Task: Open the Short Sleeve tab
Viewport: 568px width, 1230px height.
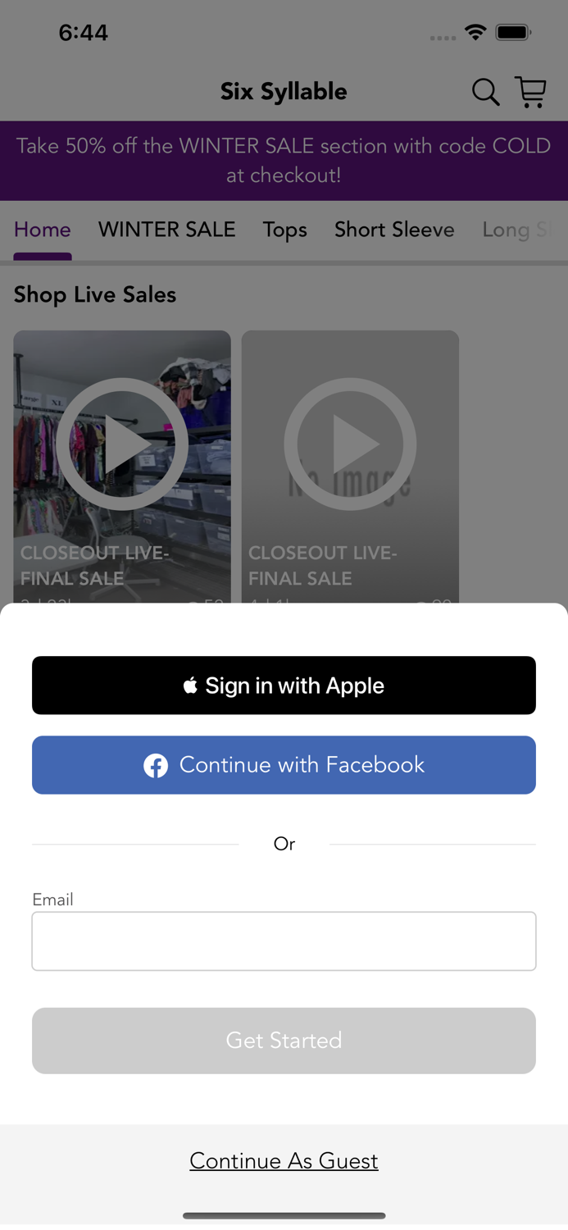Action: pyautogui.click(x=394, y=230)
